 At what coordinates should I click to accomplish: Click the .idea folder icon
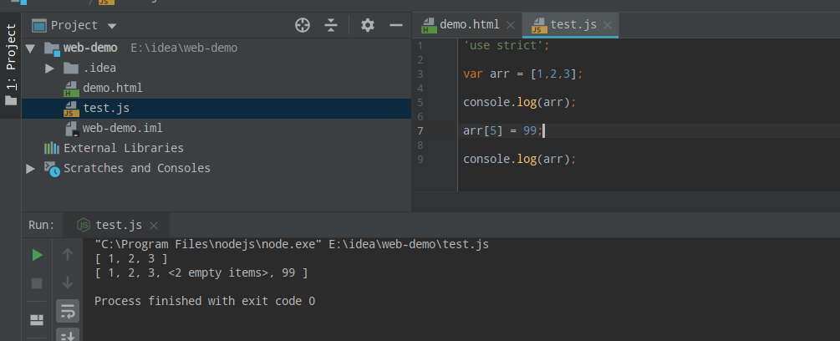[x=71, y=68]
